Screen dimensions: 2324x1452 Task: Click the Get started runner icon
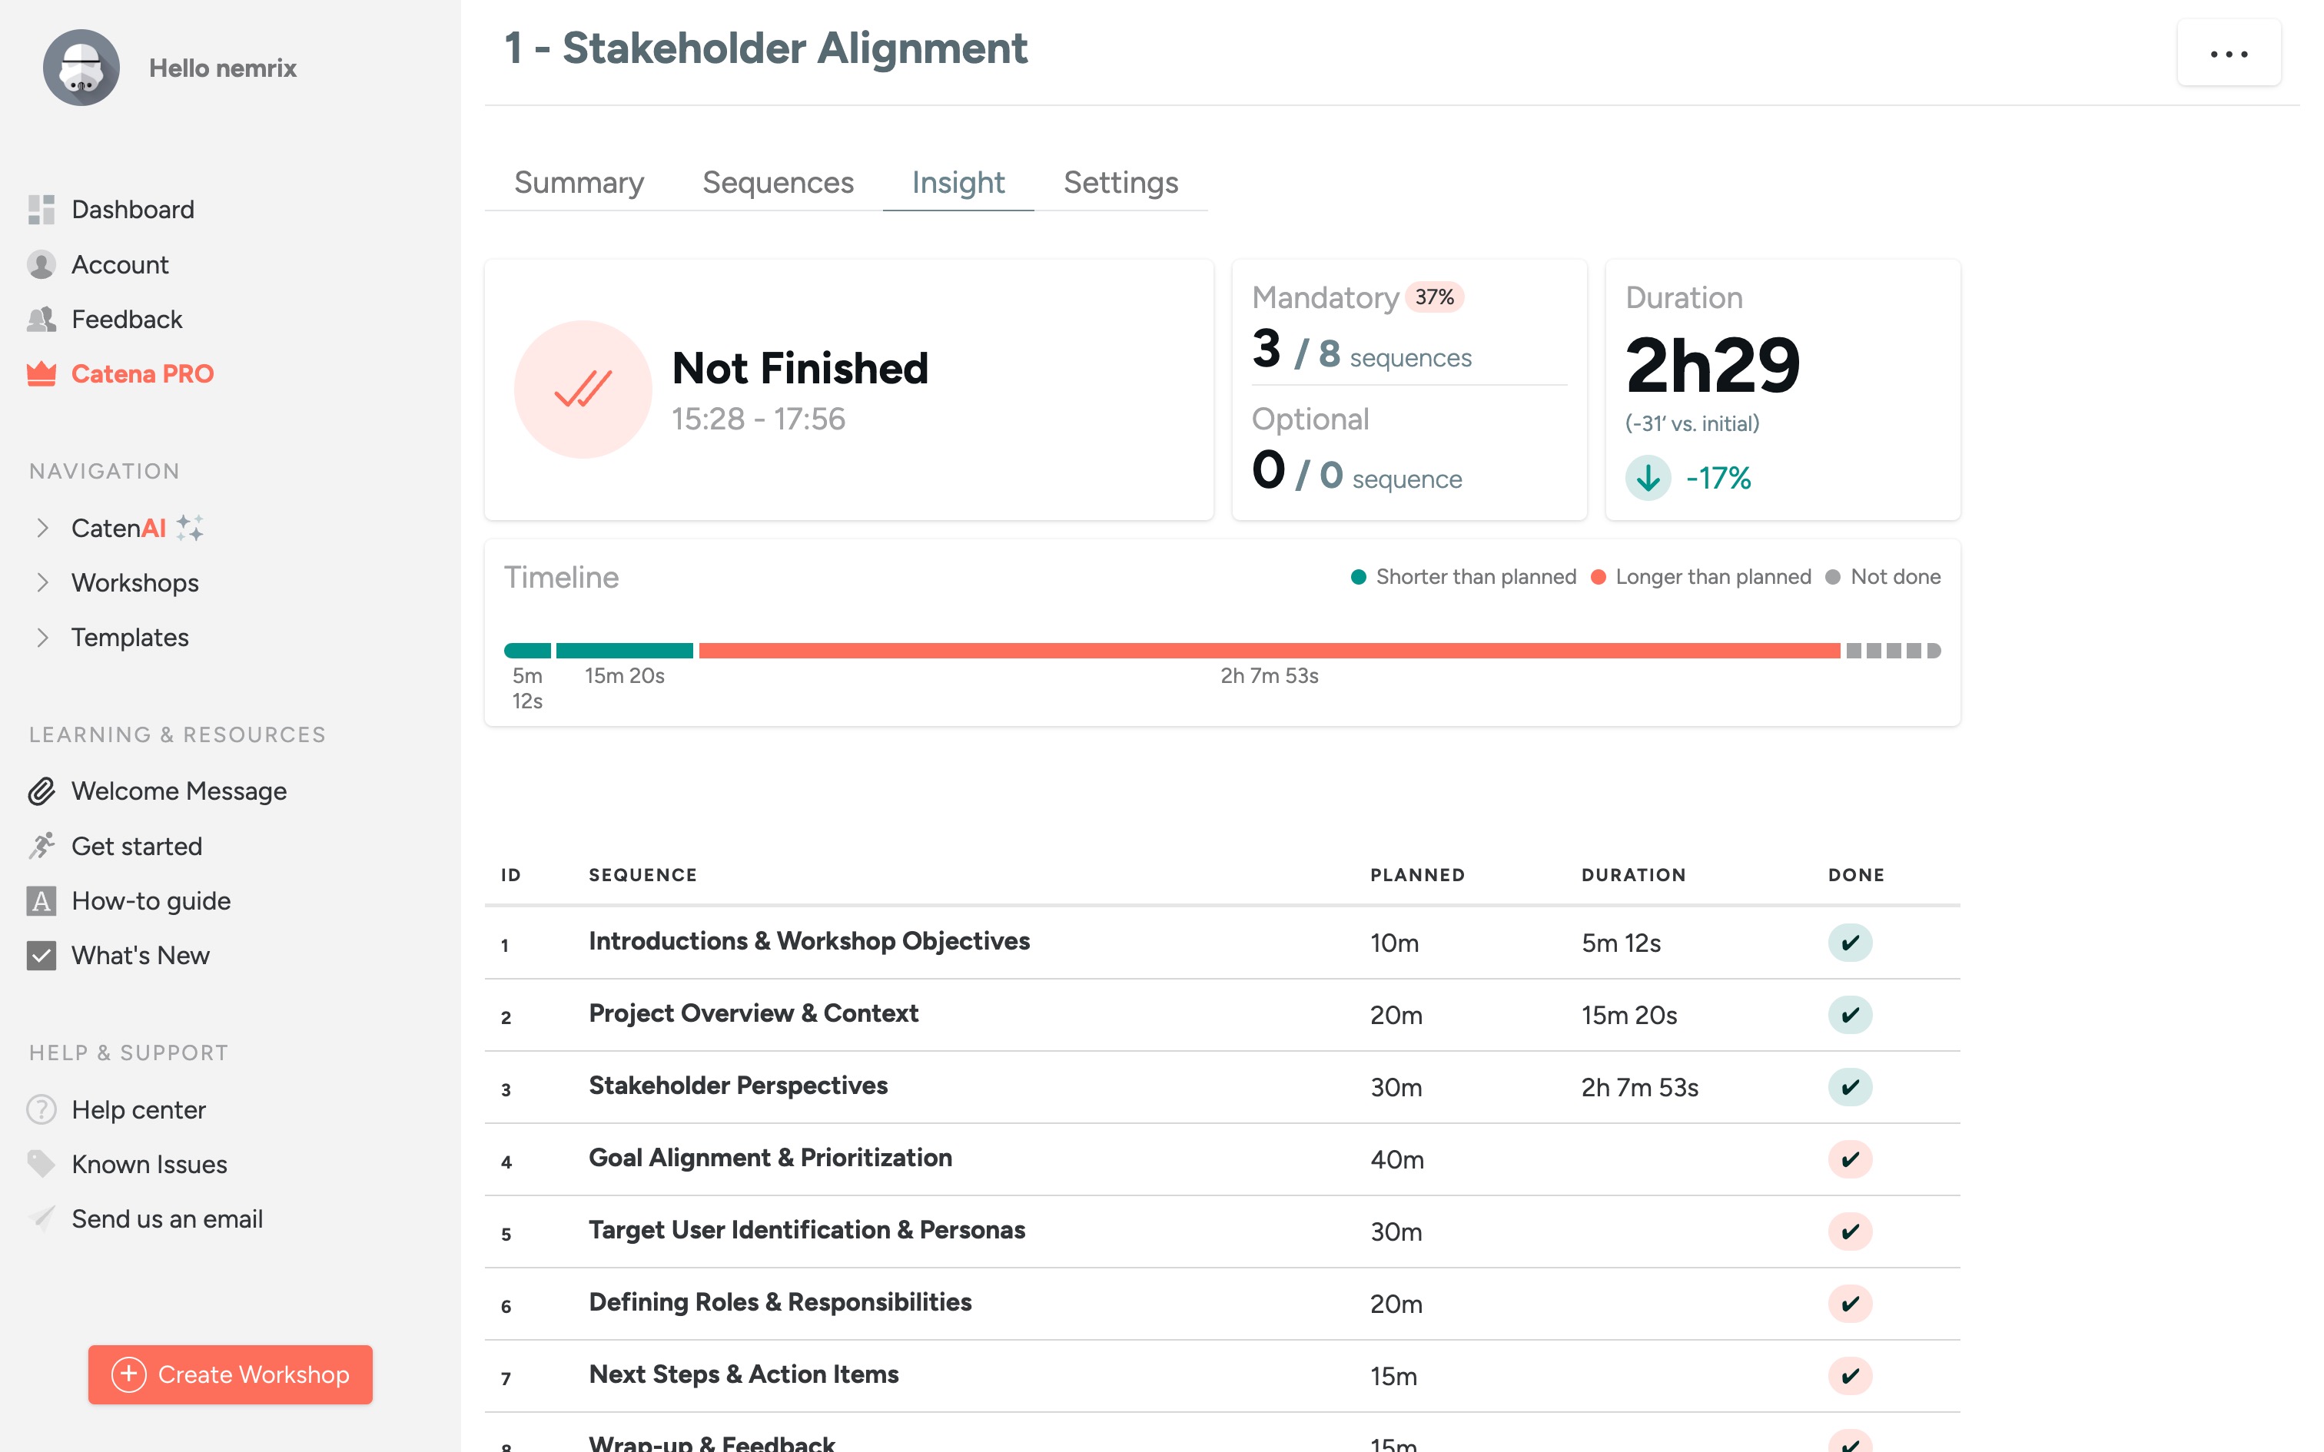tap(41, 846)
